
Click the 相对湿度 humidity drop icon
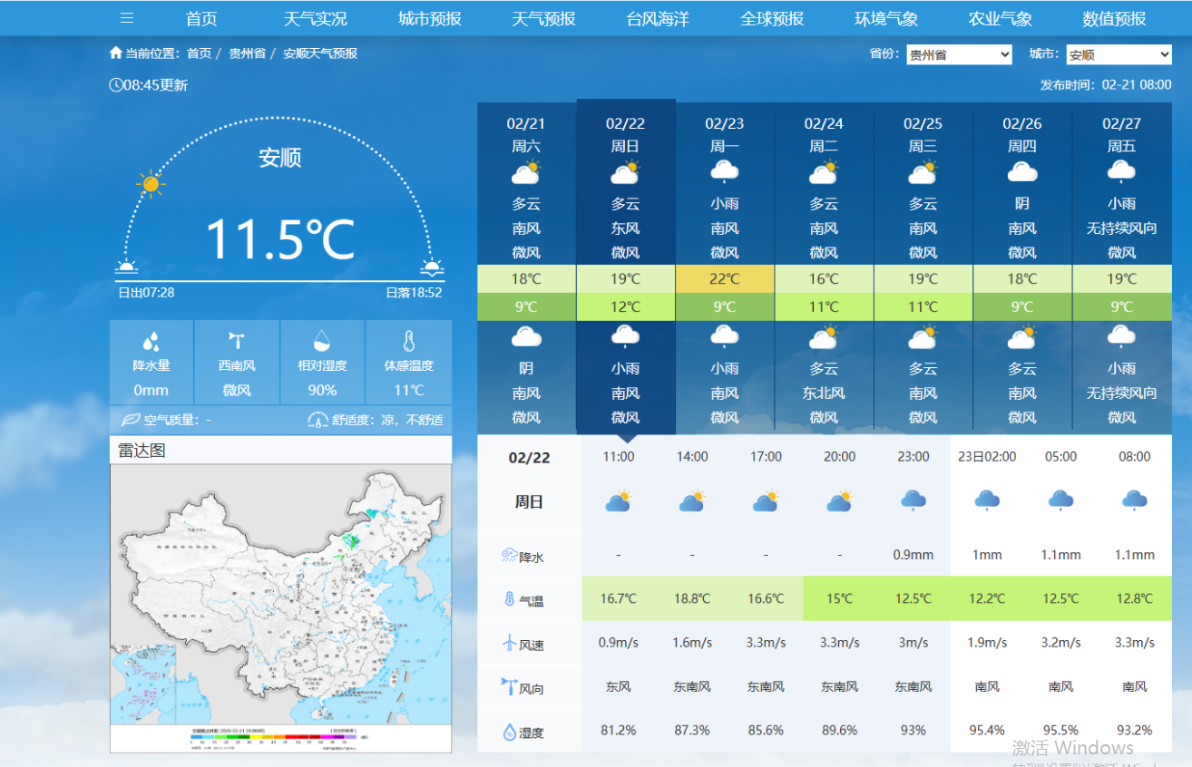pos(322,341)
